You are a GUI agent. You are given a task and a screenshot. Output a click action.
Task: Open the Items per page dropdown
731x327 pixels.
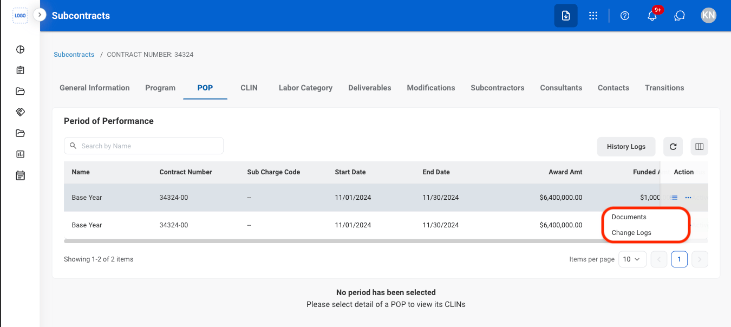(632, 259)
